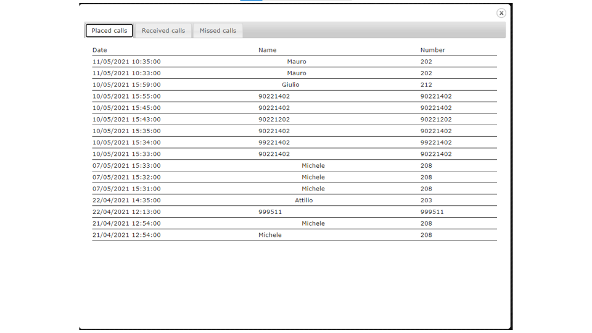Switch to the Received calls tab
Screen dimensions: 592x333
point(163,31)
